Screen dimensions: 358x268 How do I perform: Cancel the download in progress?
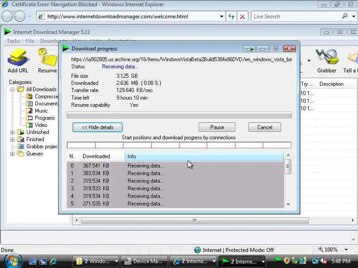click(x=264, y=127)
